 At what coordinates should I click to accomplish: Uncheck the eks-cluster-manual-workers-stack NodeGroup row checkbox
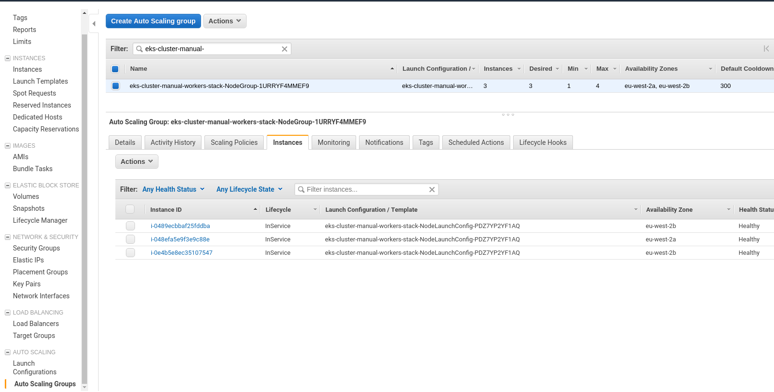point(115,86)
